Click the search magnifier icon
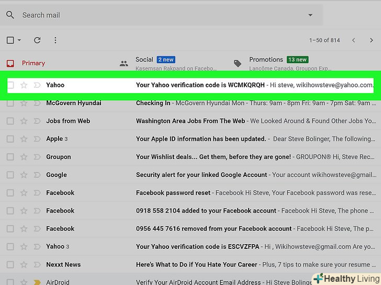 (x=10, y=15)
